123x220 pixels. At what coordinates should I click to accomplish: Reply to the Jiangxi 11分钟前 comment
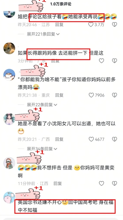coord(58,183)
